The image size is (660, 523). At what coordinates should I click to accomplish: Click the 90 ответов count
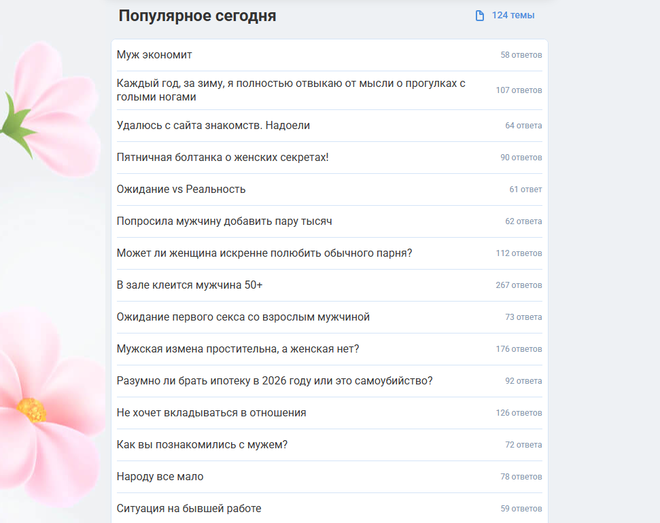pos(521,158)
